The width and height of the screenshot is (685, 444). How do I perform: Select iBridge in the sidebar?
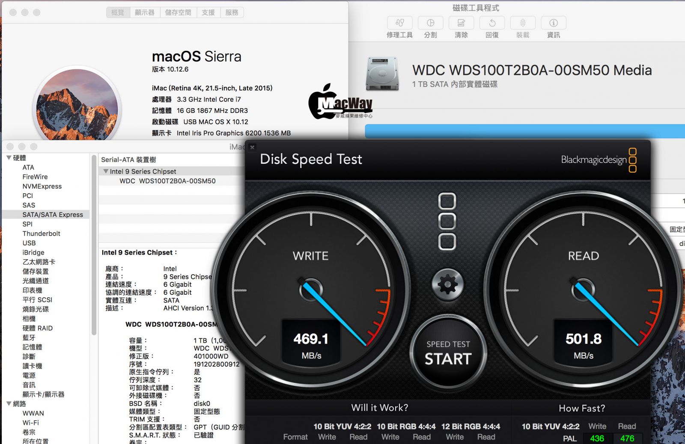tap(33, 252)
